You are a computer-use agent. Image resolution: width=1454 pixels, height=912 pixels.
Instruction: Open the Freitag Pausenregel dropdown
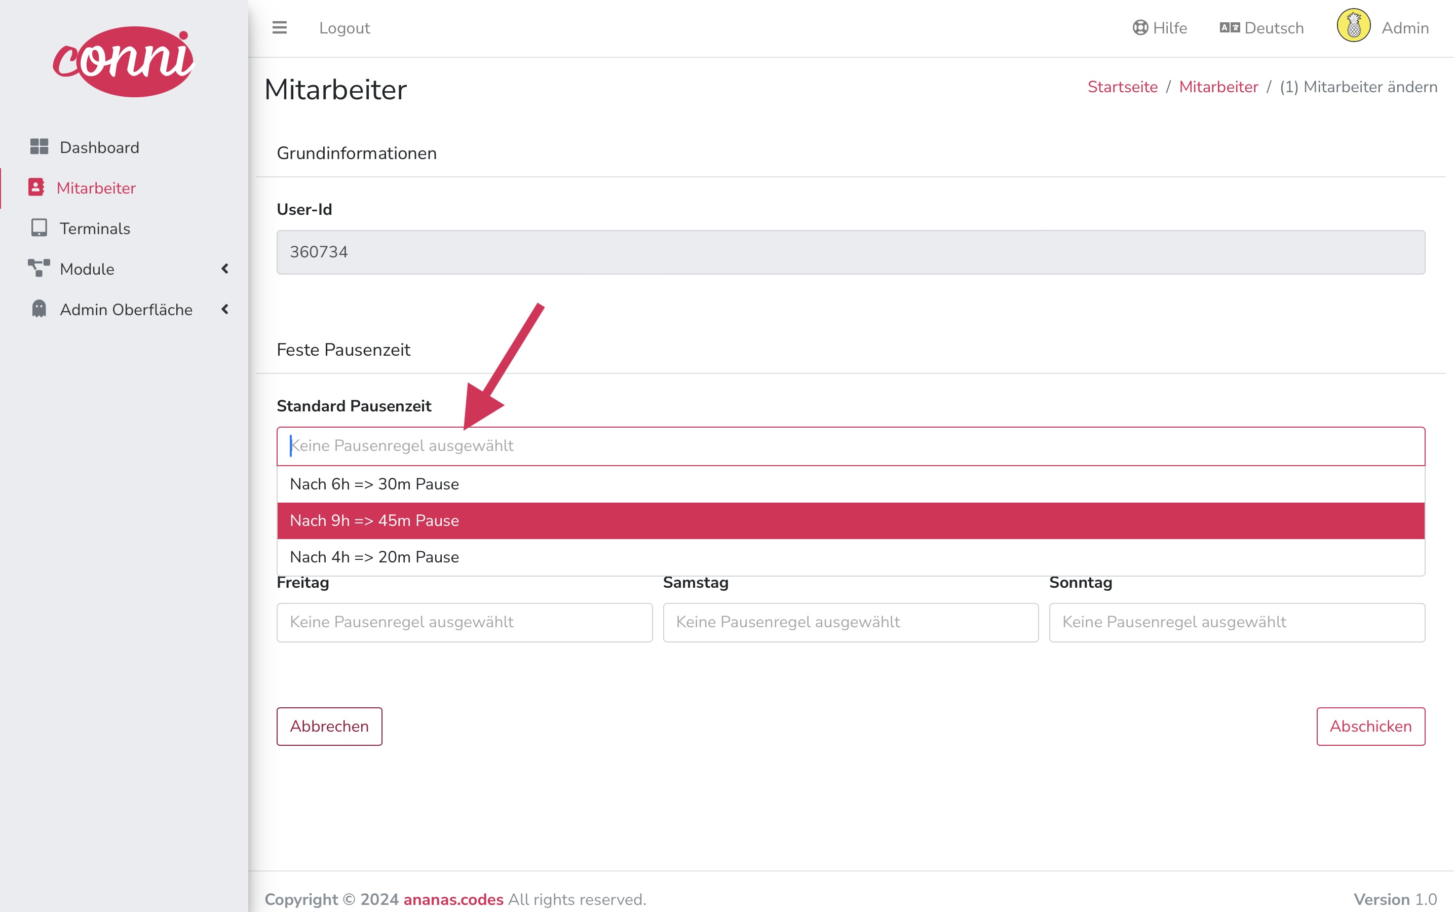pos(465,622)
